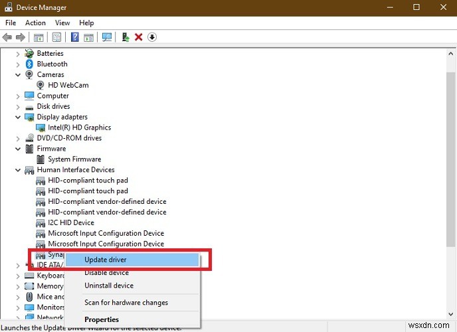457x332 pixels.
Task: Minimize the Device Manager window
Action: pos(390,7)
